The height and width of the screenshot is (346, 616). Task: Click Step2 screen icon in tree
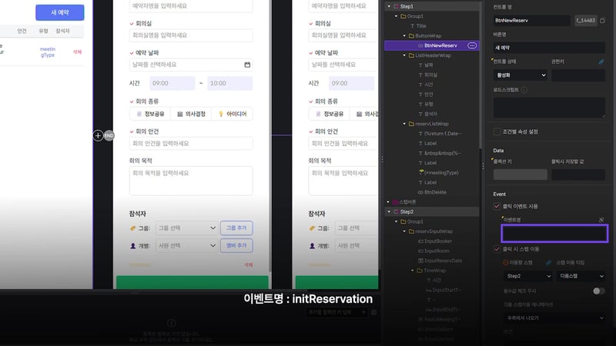[396, 212]
